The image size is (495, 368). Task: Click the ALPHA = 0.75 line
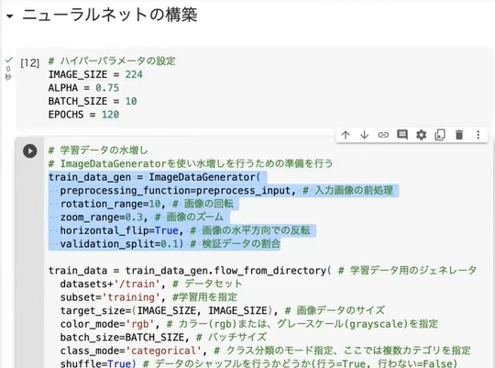(x=83, y=88)
